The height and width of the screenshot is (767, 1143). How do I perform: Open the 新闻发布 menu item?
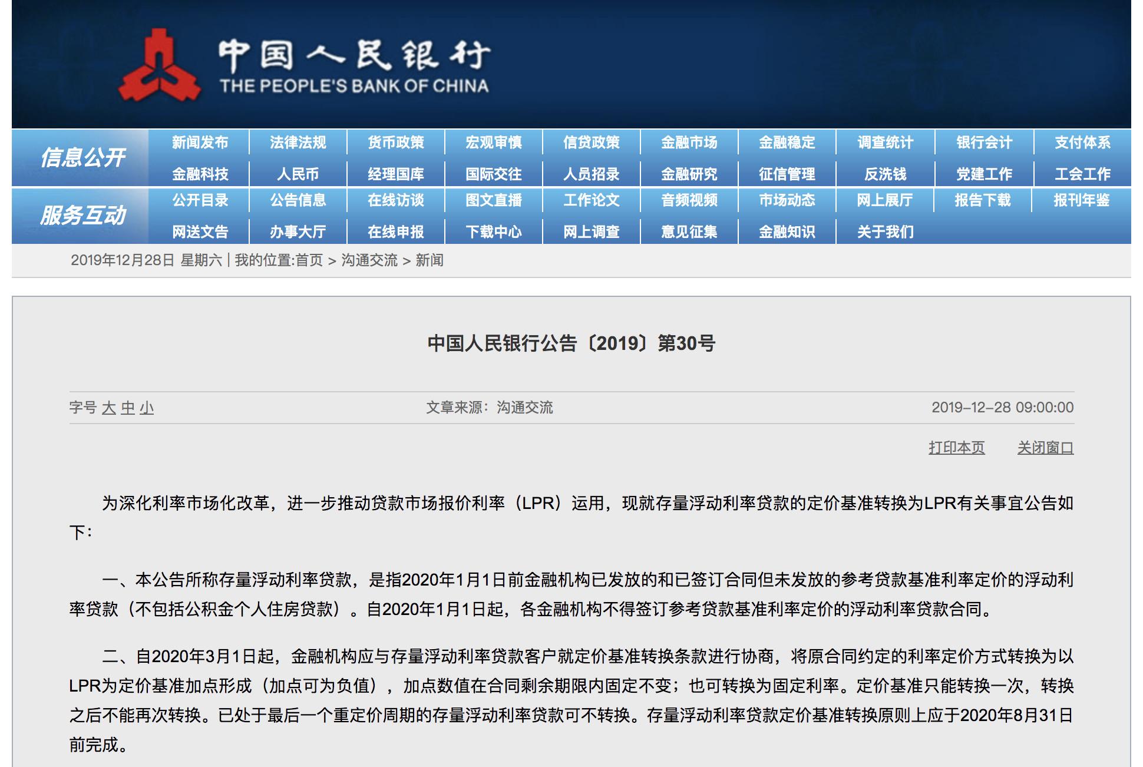click(x=200, y=143)
